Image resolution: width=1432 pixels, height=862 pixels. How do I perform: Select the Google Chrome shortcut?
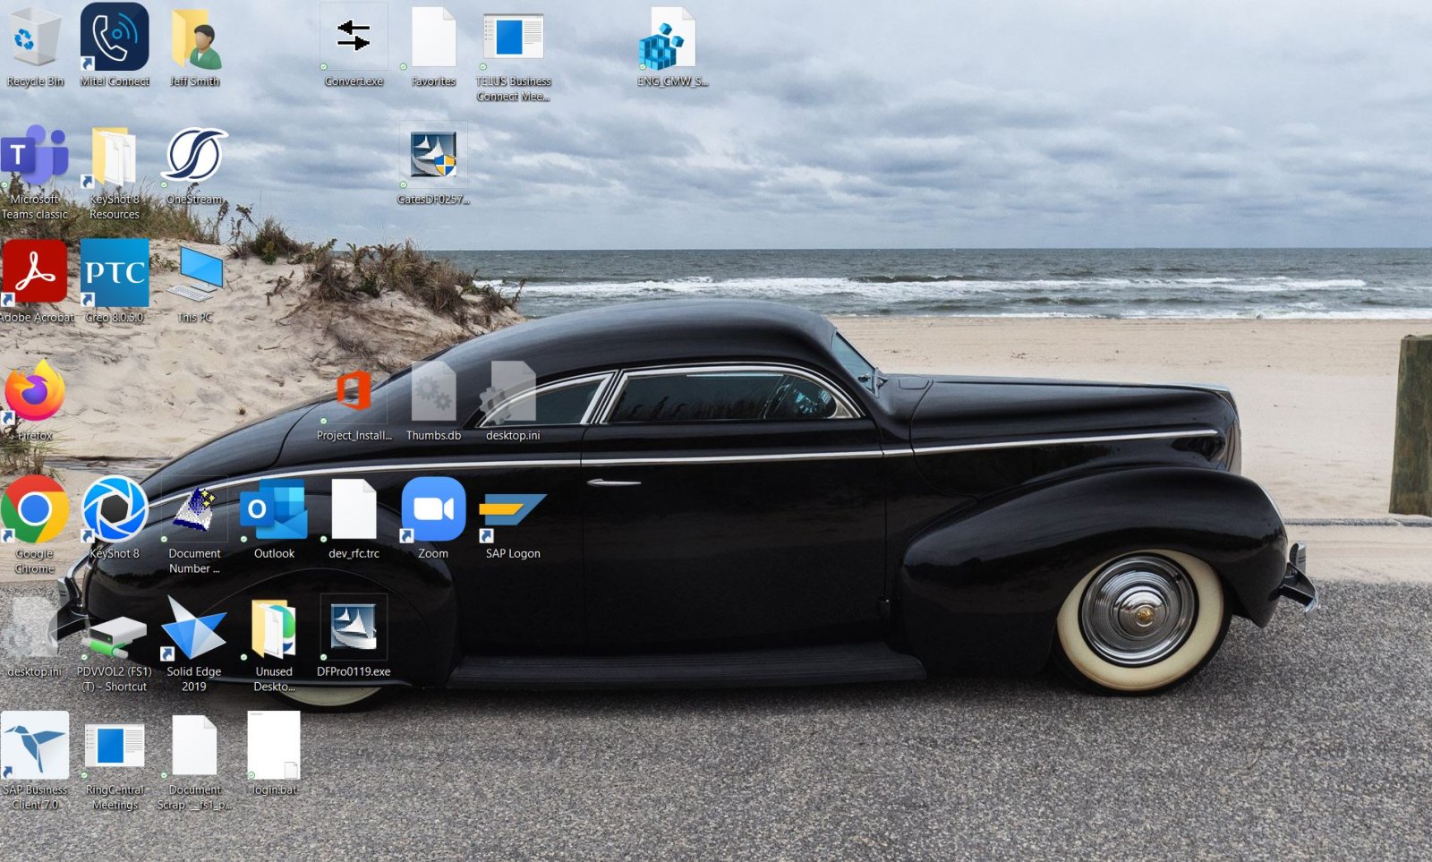[x=35, y=509]
